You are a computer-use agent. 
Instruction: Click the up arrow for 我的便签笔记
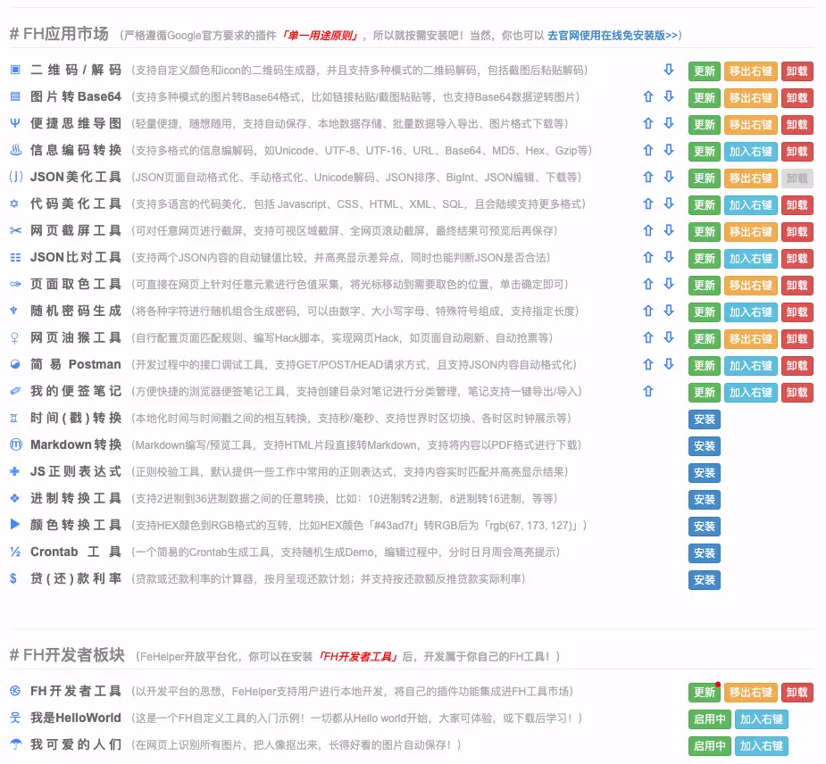[648, 392]
